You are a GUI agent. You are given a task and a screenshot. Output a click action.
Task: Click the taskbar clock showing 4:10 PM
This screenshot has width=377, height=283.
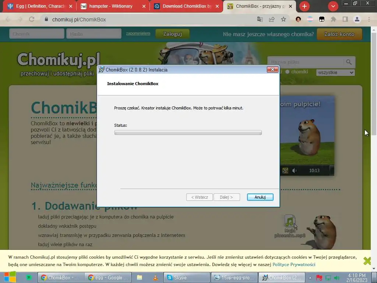coord(357,278)
